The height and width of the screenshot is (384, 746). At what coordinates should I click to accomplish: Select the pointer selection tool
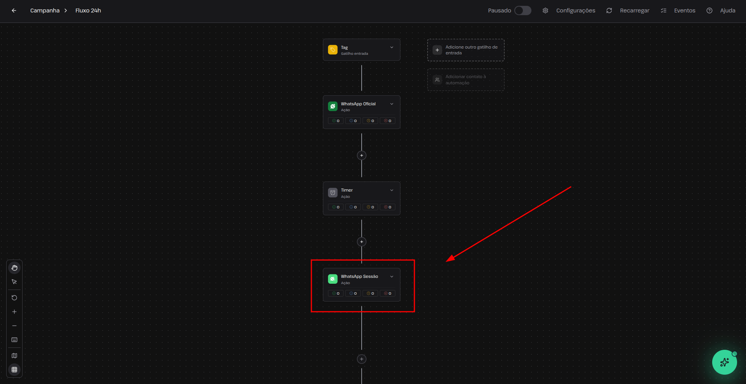pyautogui.click(x=14, y=282)
